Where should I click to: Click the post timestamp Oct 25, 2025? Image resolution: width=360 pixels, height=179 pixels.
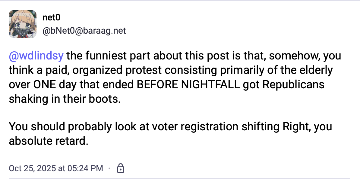click(33, 168)
